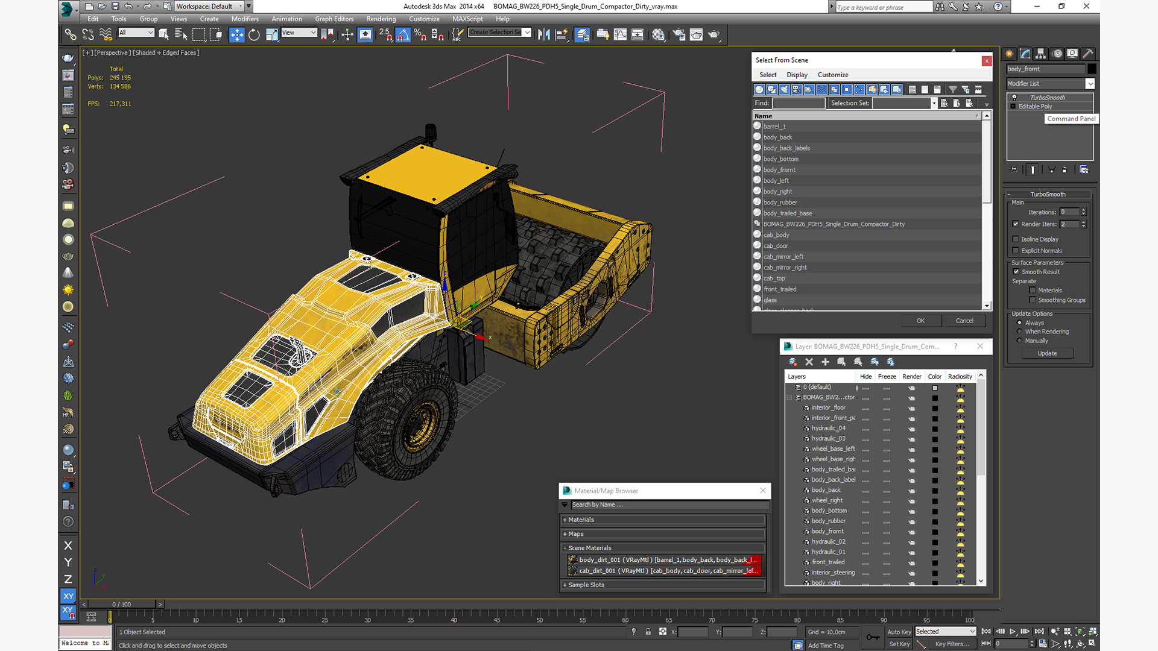Image resolution: width=1158 pixels, height=651 pixels.
Task: Choose the Select and Scale tool
Action: (271, 34)
